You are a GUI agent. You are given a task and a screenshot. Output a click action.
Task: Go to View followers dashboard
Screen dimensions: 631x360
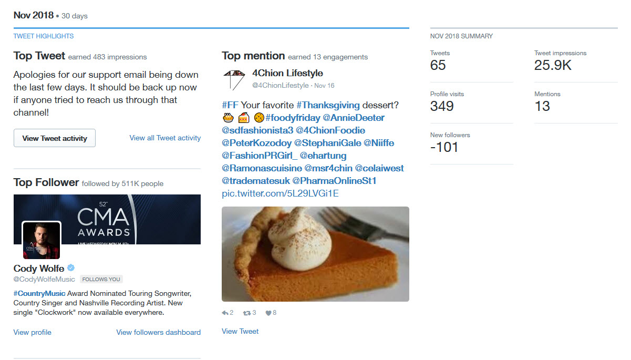coord(158,332)
